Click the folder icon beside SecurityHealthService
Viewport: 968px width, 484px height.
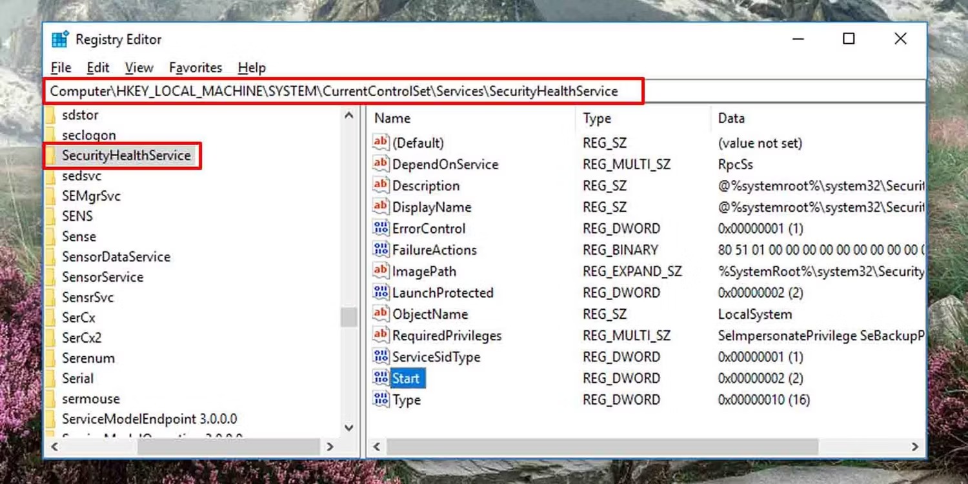point(51,156)
